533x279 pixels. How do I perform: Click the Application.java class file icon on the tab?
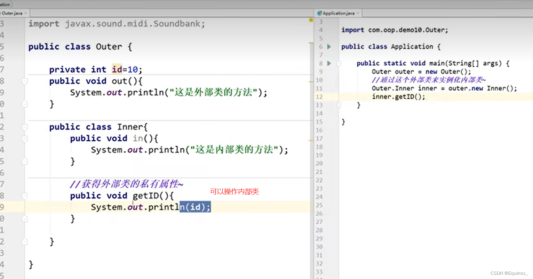click(319, 13)
